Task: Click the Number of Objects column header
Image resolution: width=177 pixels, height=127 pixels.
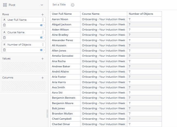Action: point(144,14)
